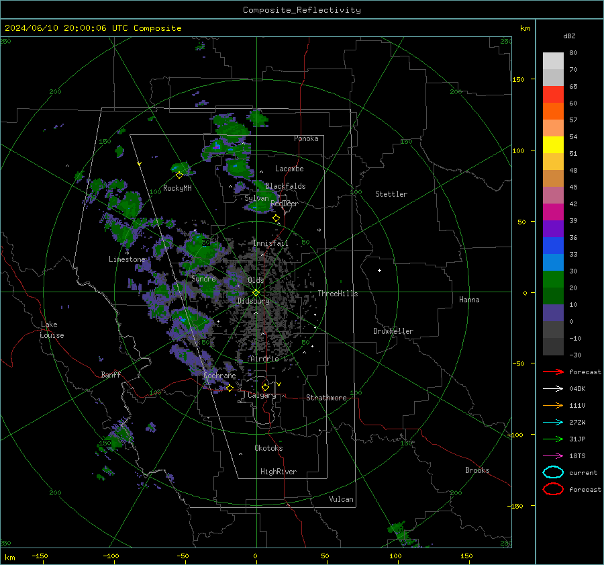Click the Lake Louise label

(52, 330)
